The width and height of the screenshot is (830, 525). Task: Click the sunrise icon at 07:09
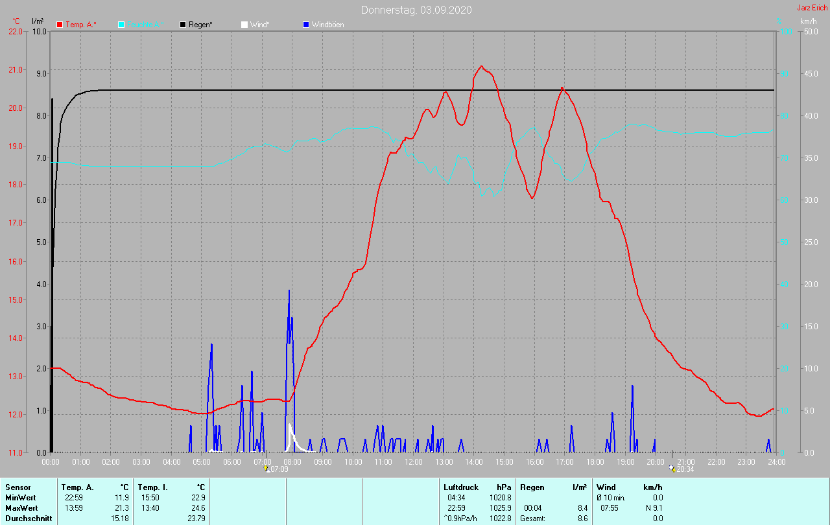(267, 469)
